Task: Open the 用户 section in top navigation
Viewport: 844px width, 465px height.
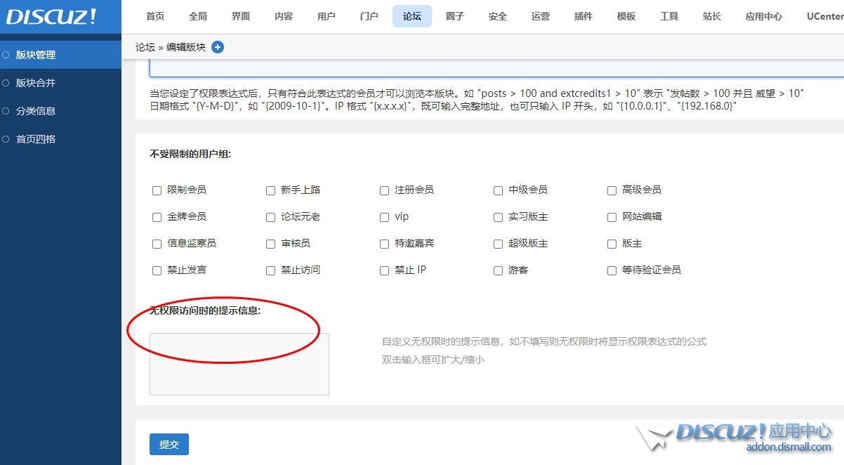Action: click(x=326, y=16)
